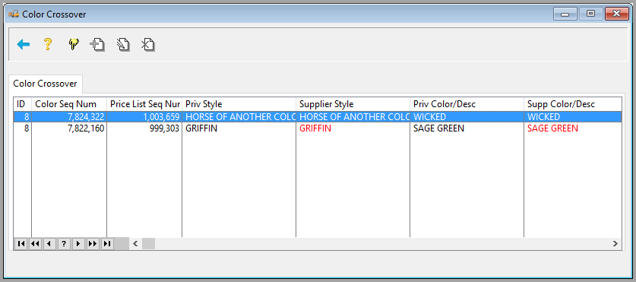636x282 pixels.
Task: Click the ID cell of the GRIFFIN row
Action: coord(22,128)
